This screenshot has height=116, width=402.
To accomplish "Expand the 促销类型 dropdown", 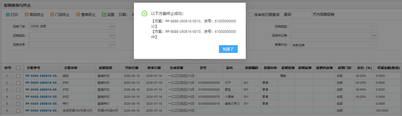I will click(334, 26).
